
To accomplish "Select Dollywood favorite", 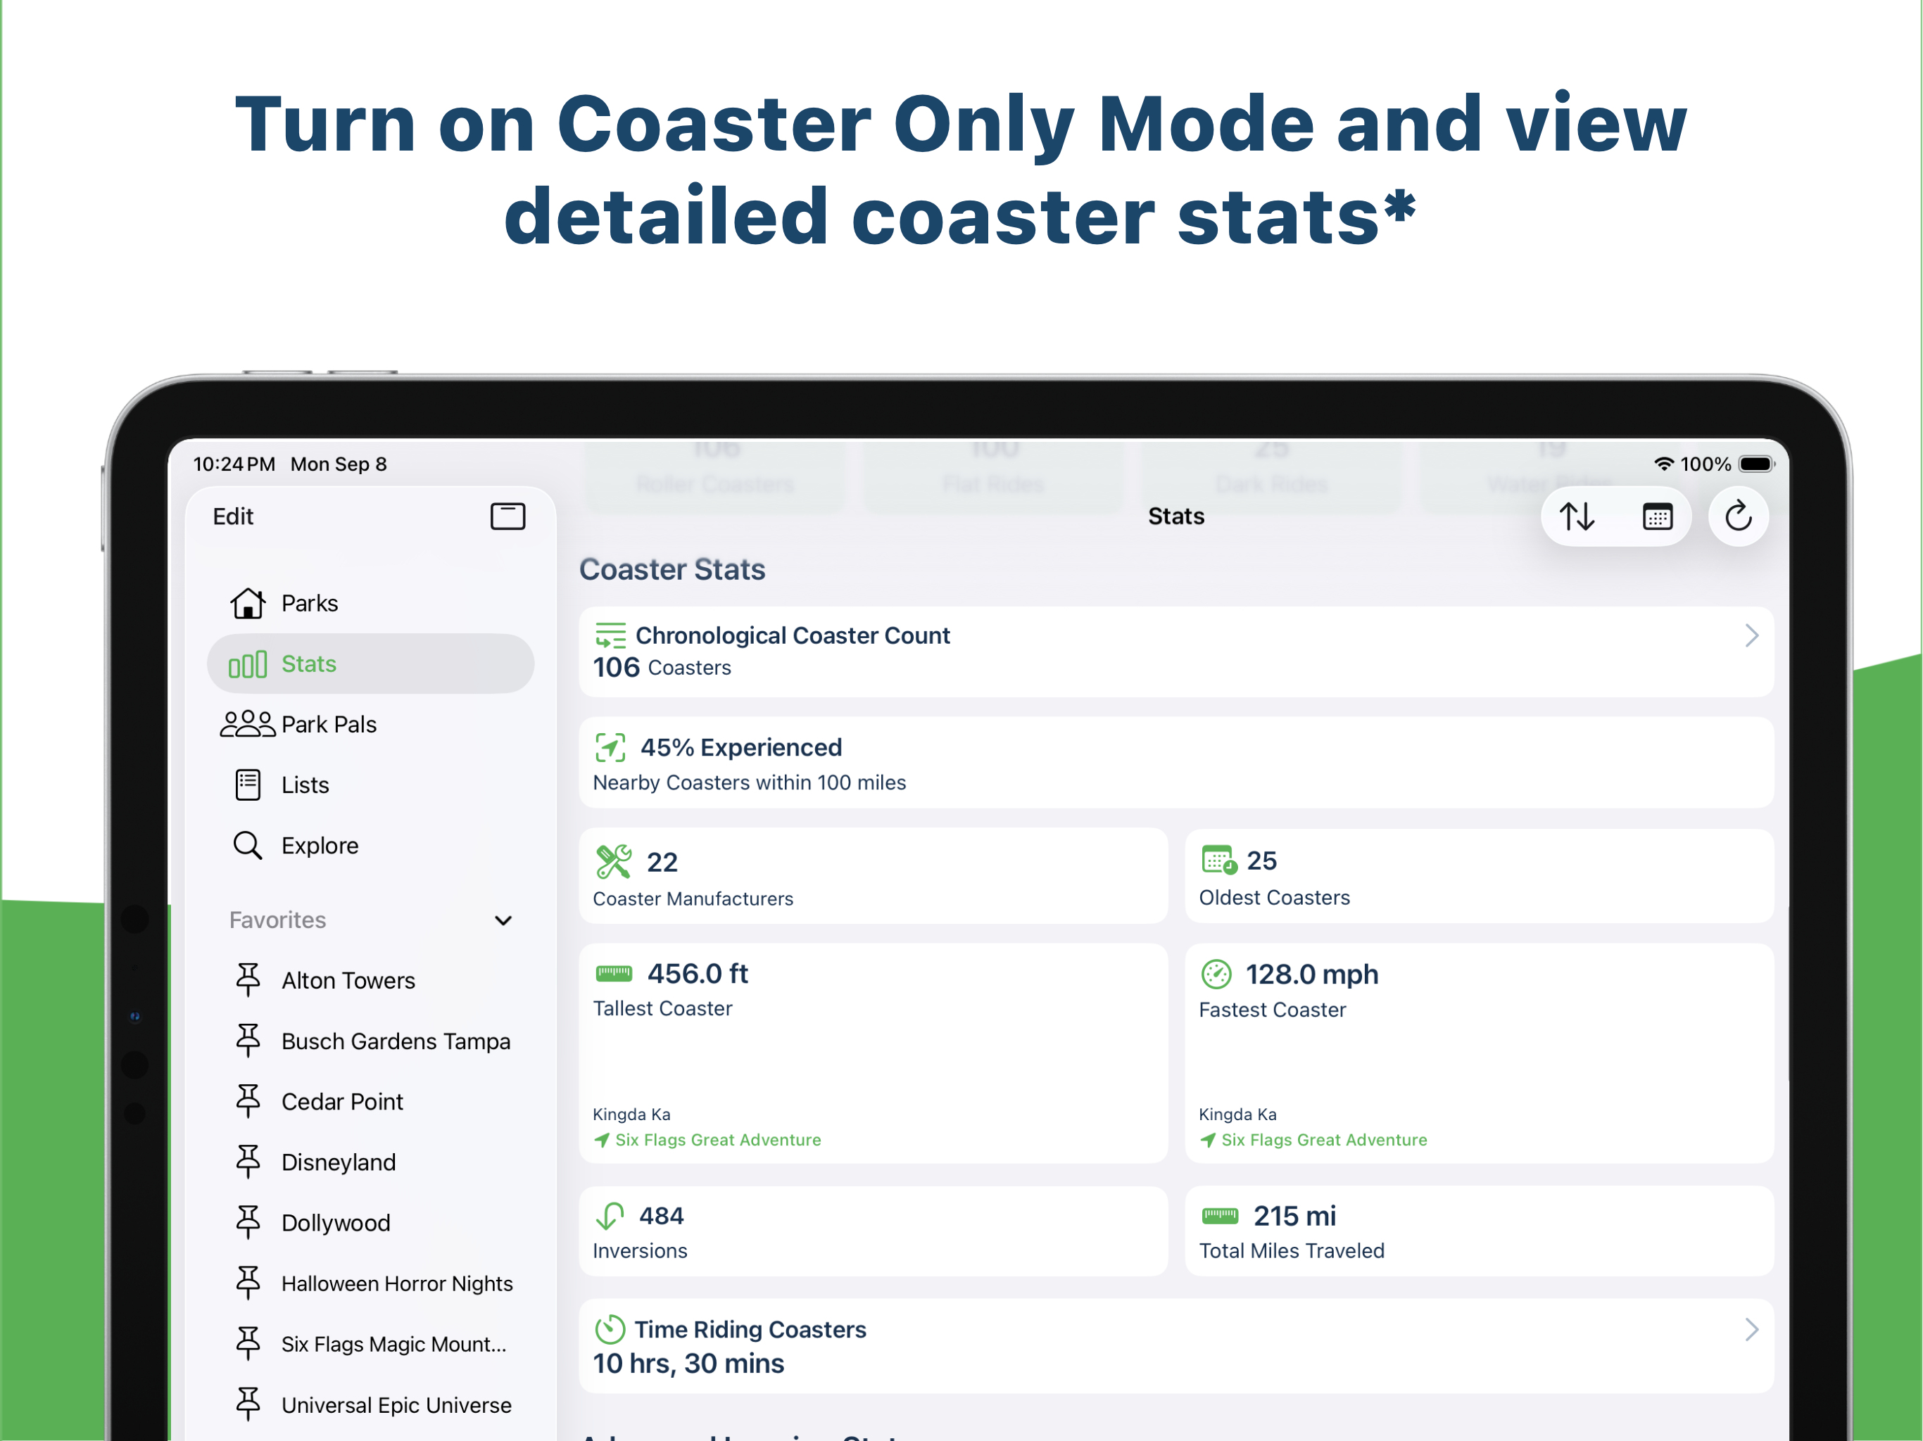I will coord(370,1223).
